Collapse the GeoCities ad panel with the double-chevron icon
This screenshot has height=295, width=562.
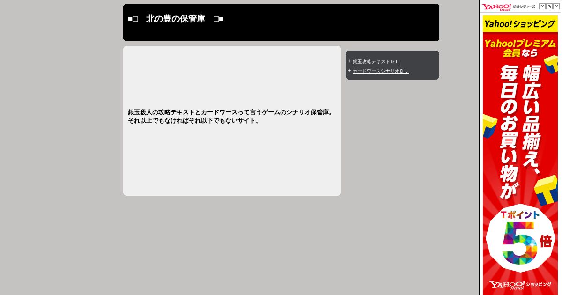click(549, 7)
